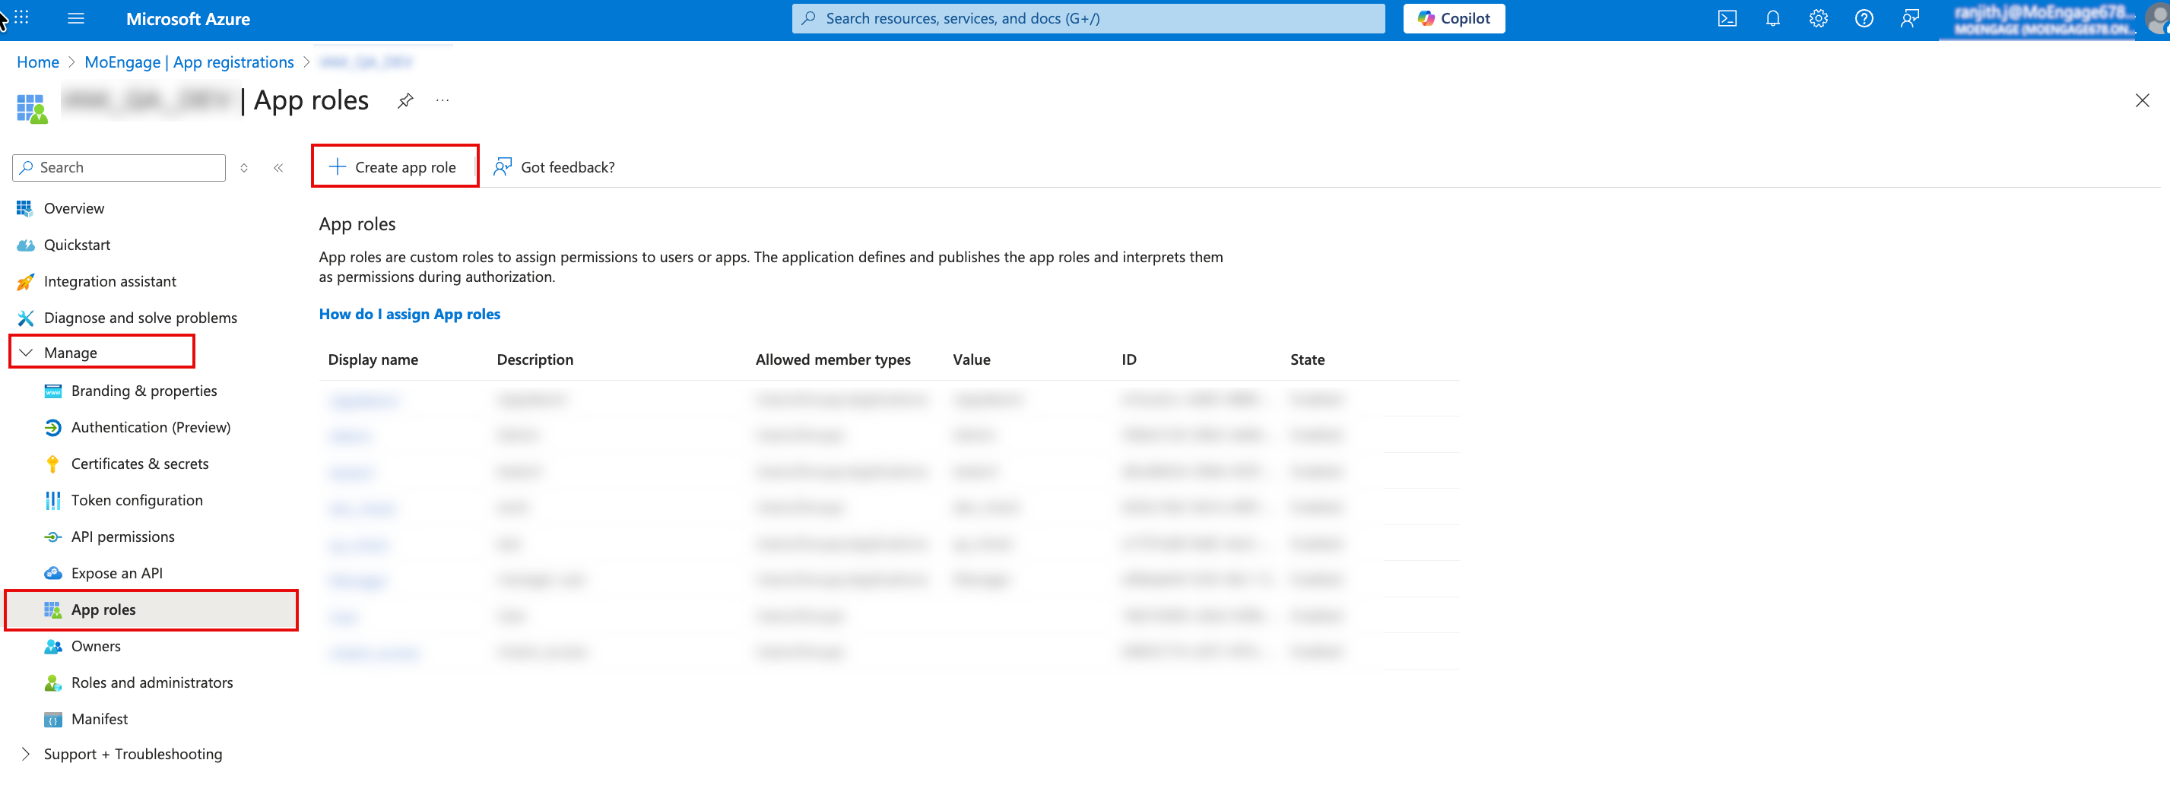Screen dimensions: 2170x801
Task: Open API permissions menu item
Action: coord(122,537)
